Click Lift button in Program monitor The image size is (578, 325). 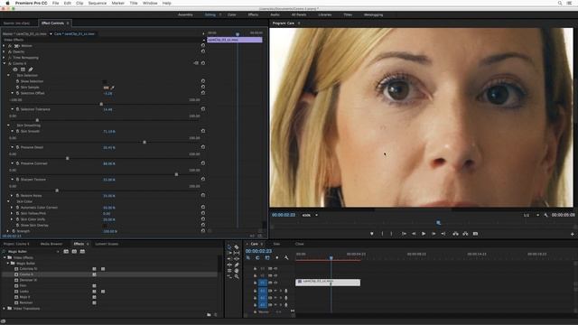(455, 234)
